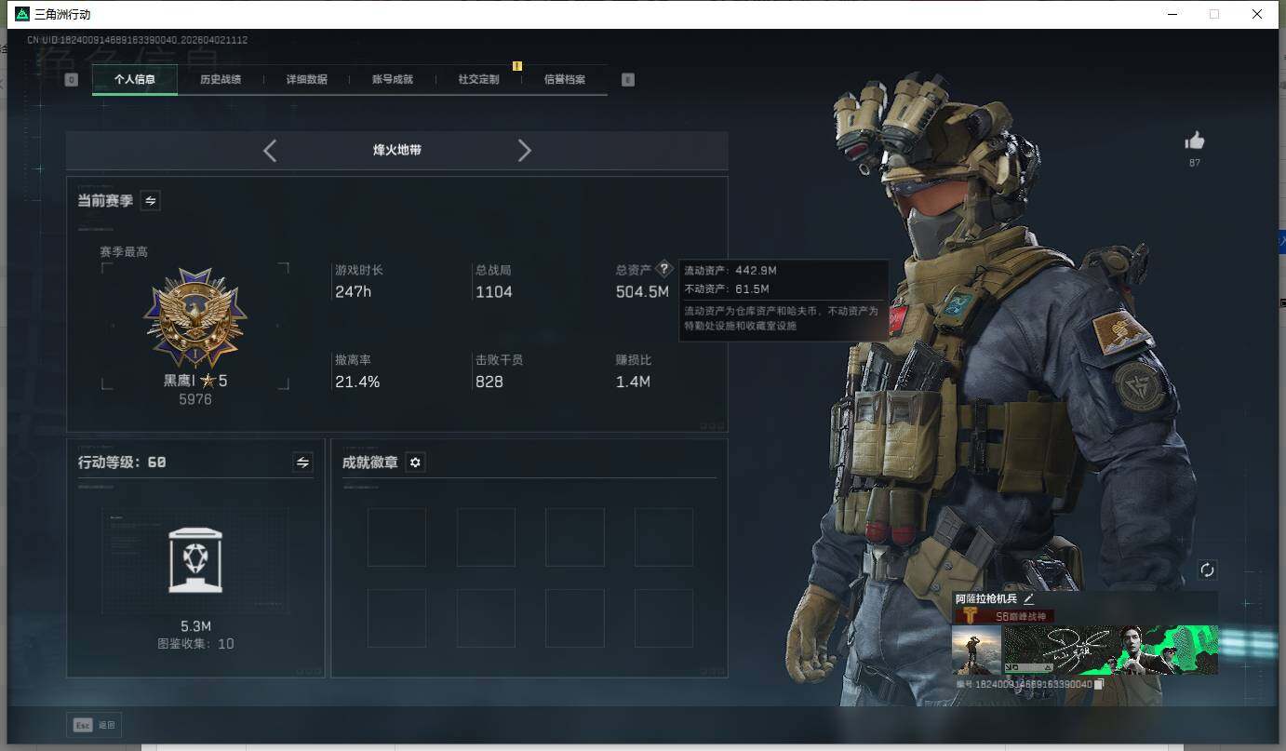Click the 1.4M profit ratio value

633,382
